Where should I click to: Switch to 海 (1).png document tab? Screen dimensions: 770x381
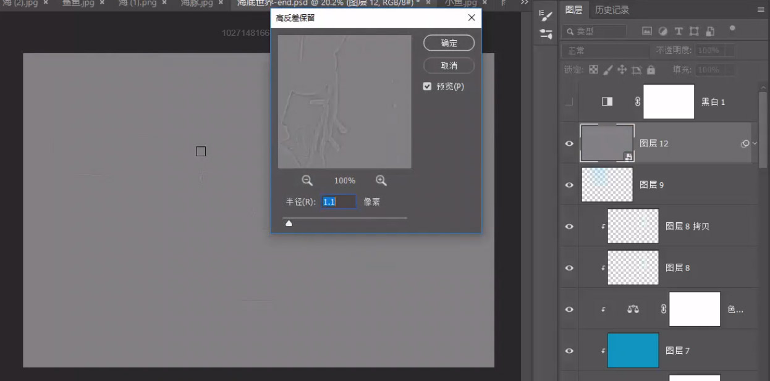click(138, 3)
